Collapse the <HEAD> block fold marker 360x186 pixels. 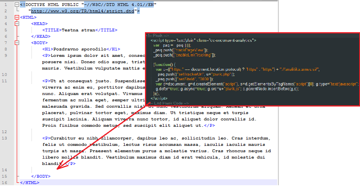tap(17, 23)
